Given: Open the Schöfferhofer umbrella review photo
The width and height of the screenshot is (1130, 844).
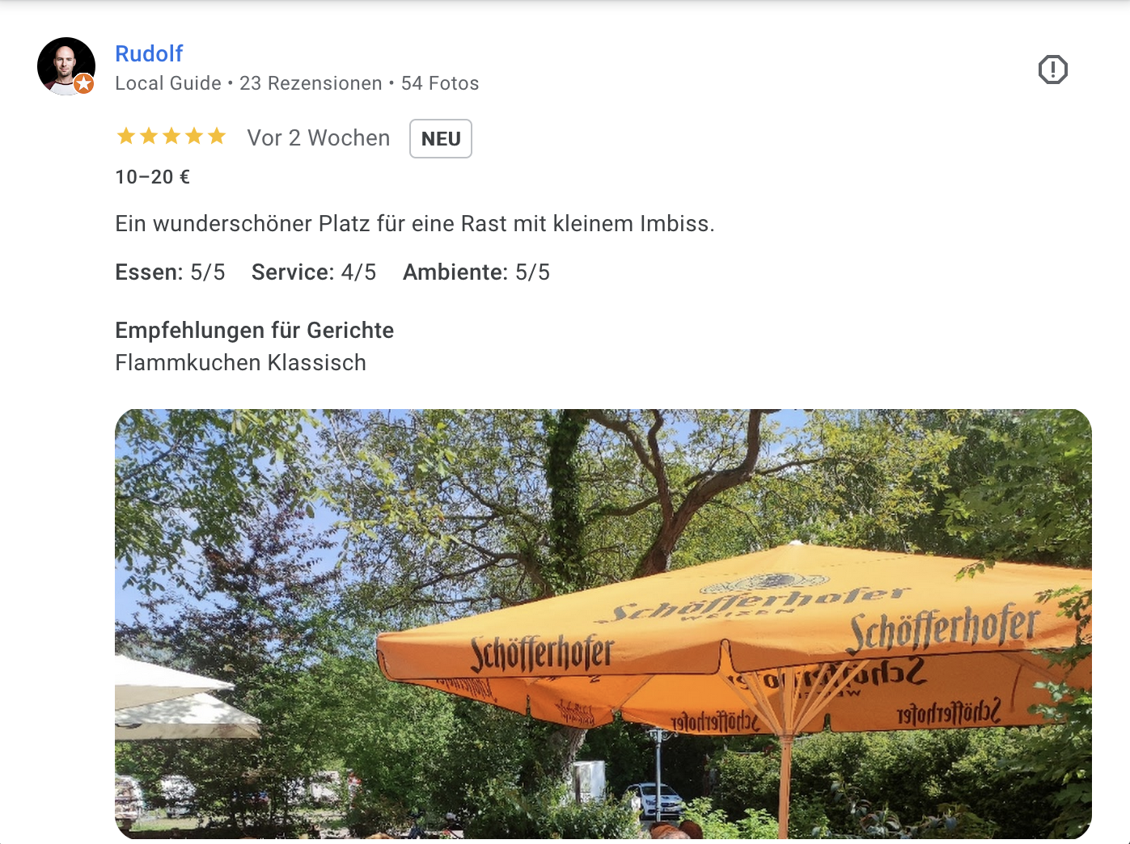Looking at the screenshot, I should click(x=603, y=624).
